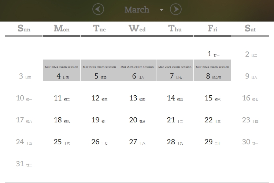Select Monday March 25
Image resolution: width=274 pixels, height=183 pixels.
58,142
